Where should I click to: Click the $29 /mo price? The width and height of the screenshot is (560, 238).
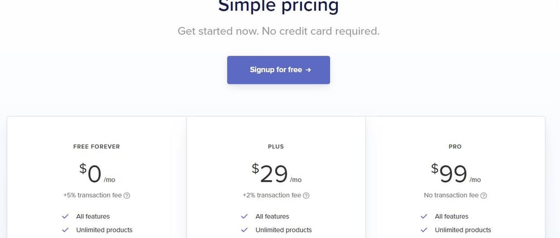[276, 173]
